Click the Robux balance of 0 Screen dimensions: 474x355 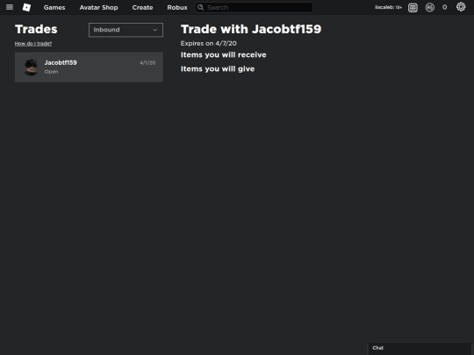pos(444,7)
